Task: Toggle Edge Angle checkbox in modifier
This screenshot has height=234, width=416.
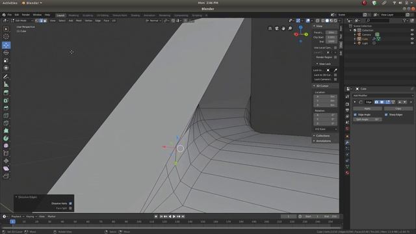Action: pyautogui.click(x=356, y=114)
